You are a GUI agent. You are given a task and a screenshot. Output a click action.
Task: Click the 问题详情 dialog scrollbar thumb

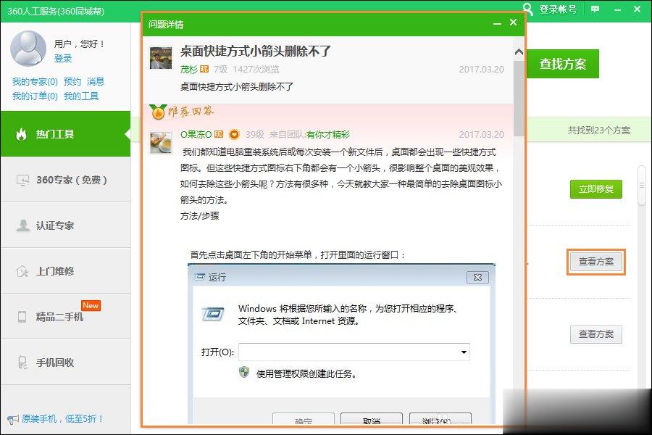click(519, 99)
